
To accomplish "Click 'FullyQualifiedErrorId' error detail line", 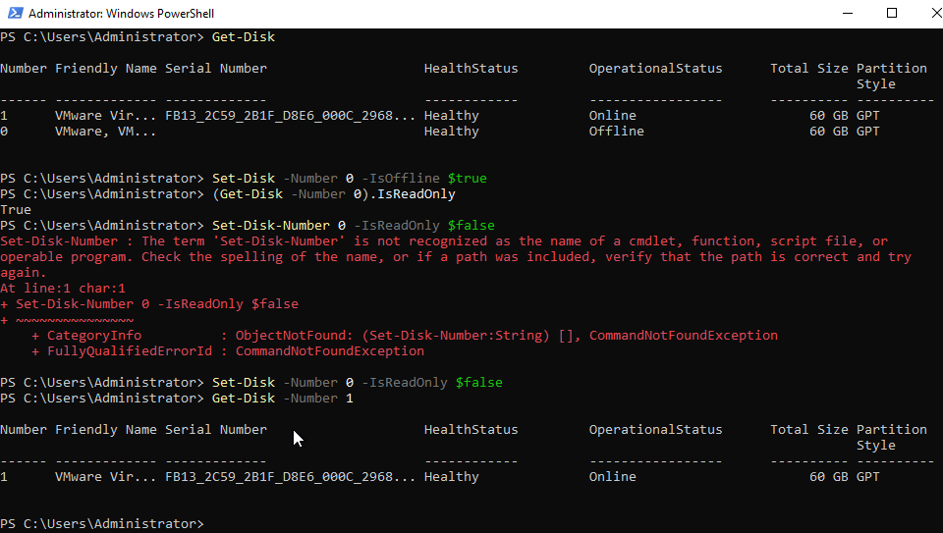I will (x=228, y=351).
